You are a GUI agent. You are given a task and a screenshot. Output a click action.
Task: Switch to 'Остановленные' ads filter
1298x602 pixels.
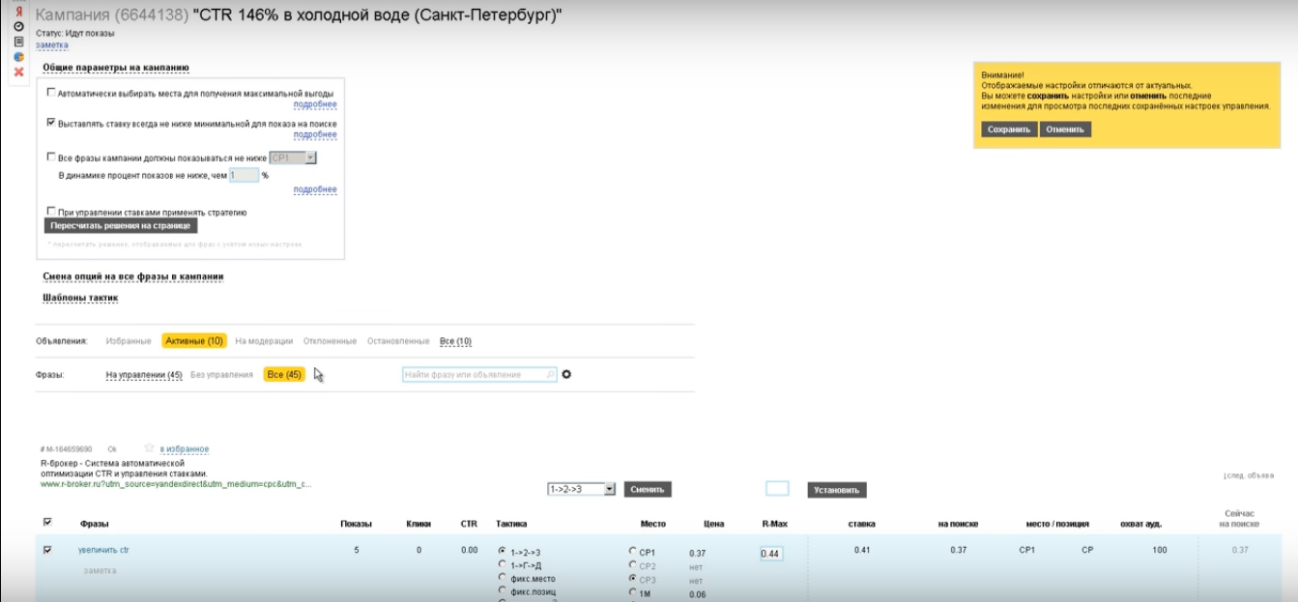click(x=398, y=341)
